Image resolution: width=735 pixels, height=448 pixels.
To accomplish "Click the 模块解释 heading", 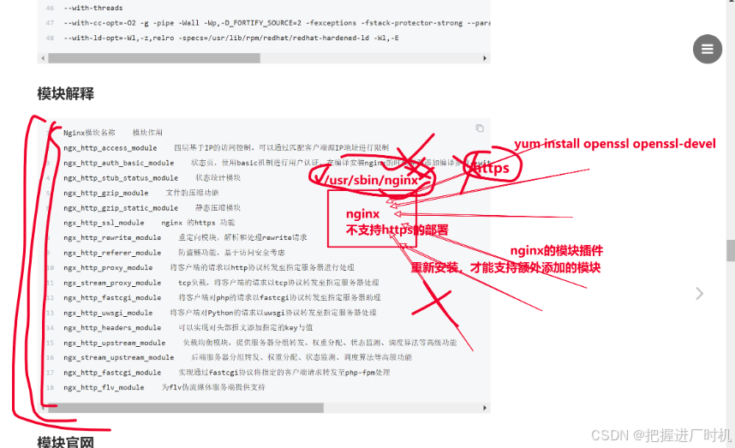I will 66,93.
